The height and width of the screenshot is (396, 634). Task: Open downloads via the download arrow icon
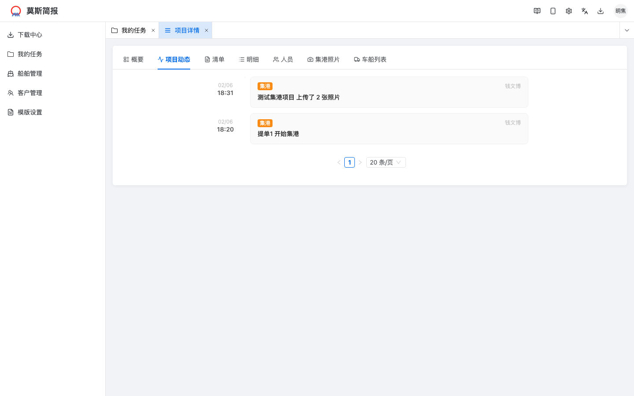[600, 11]
